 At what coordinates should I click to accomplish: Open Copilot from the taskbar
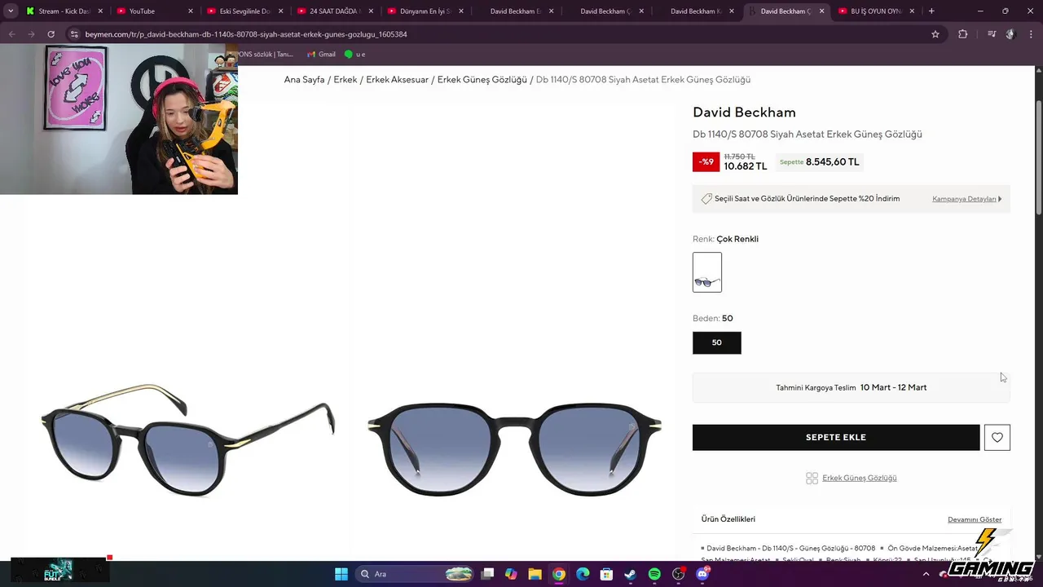[511, 574]
